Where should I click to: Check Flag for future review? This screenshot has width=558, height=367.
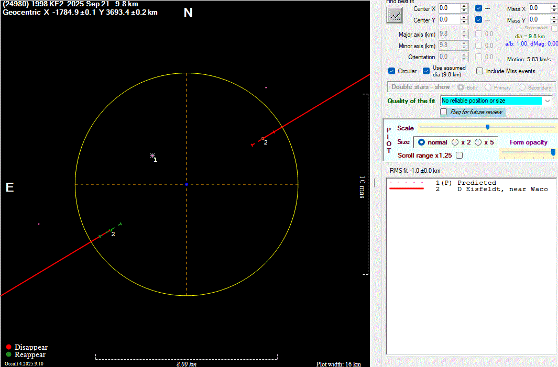pos(444,112)
